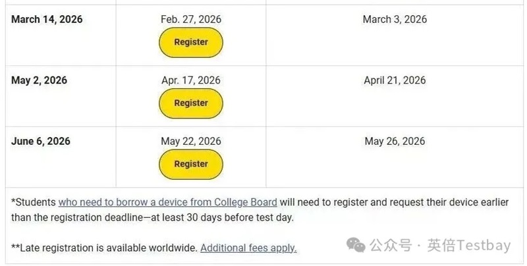Image resolution: width=527 pixels, height=266 pixels.
Task: Register for the June 6, 2026 test
Action: (x=191, y=164)
